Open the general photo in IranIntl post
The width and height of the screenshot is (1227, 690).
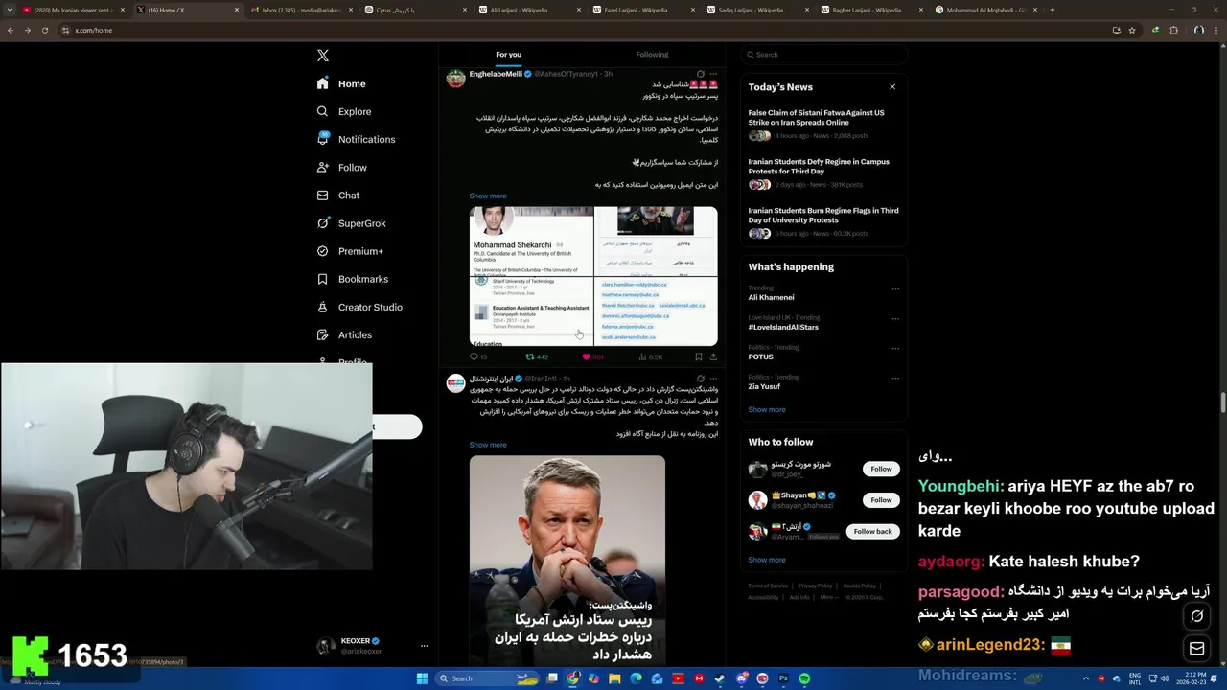tap(567, 562)
